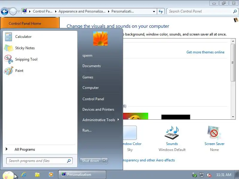Image resolution: width=239 pixels, height=179 pixels.
Task: Click the Sounds label link
Action: [172, 144]
